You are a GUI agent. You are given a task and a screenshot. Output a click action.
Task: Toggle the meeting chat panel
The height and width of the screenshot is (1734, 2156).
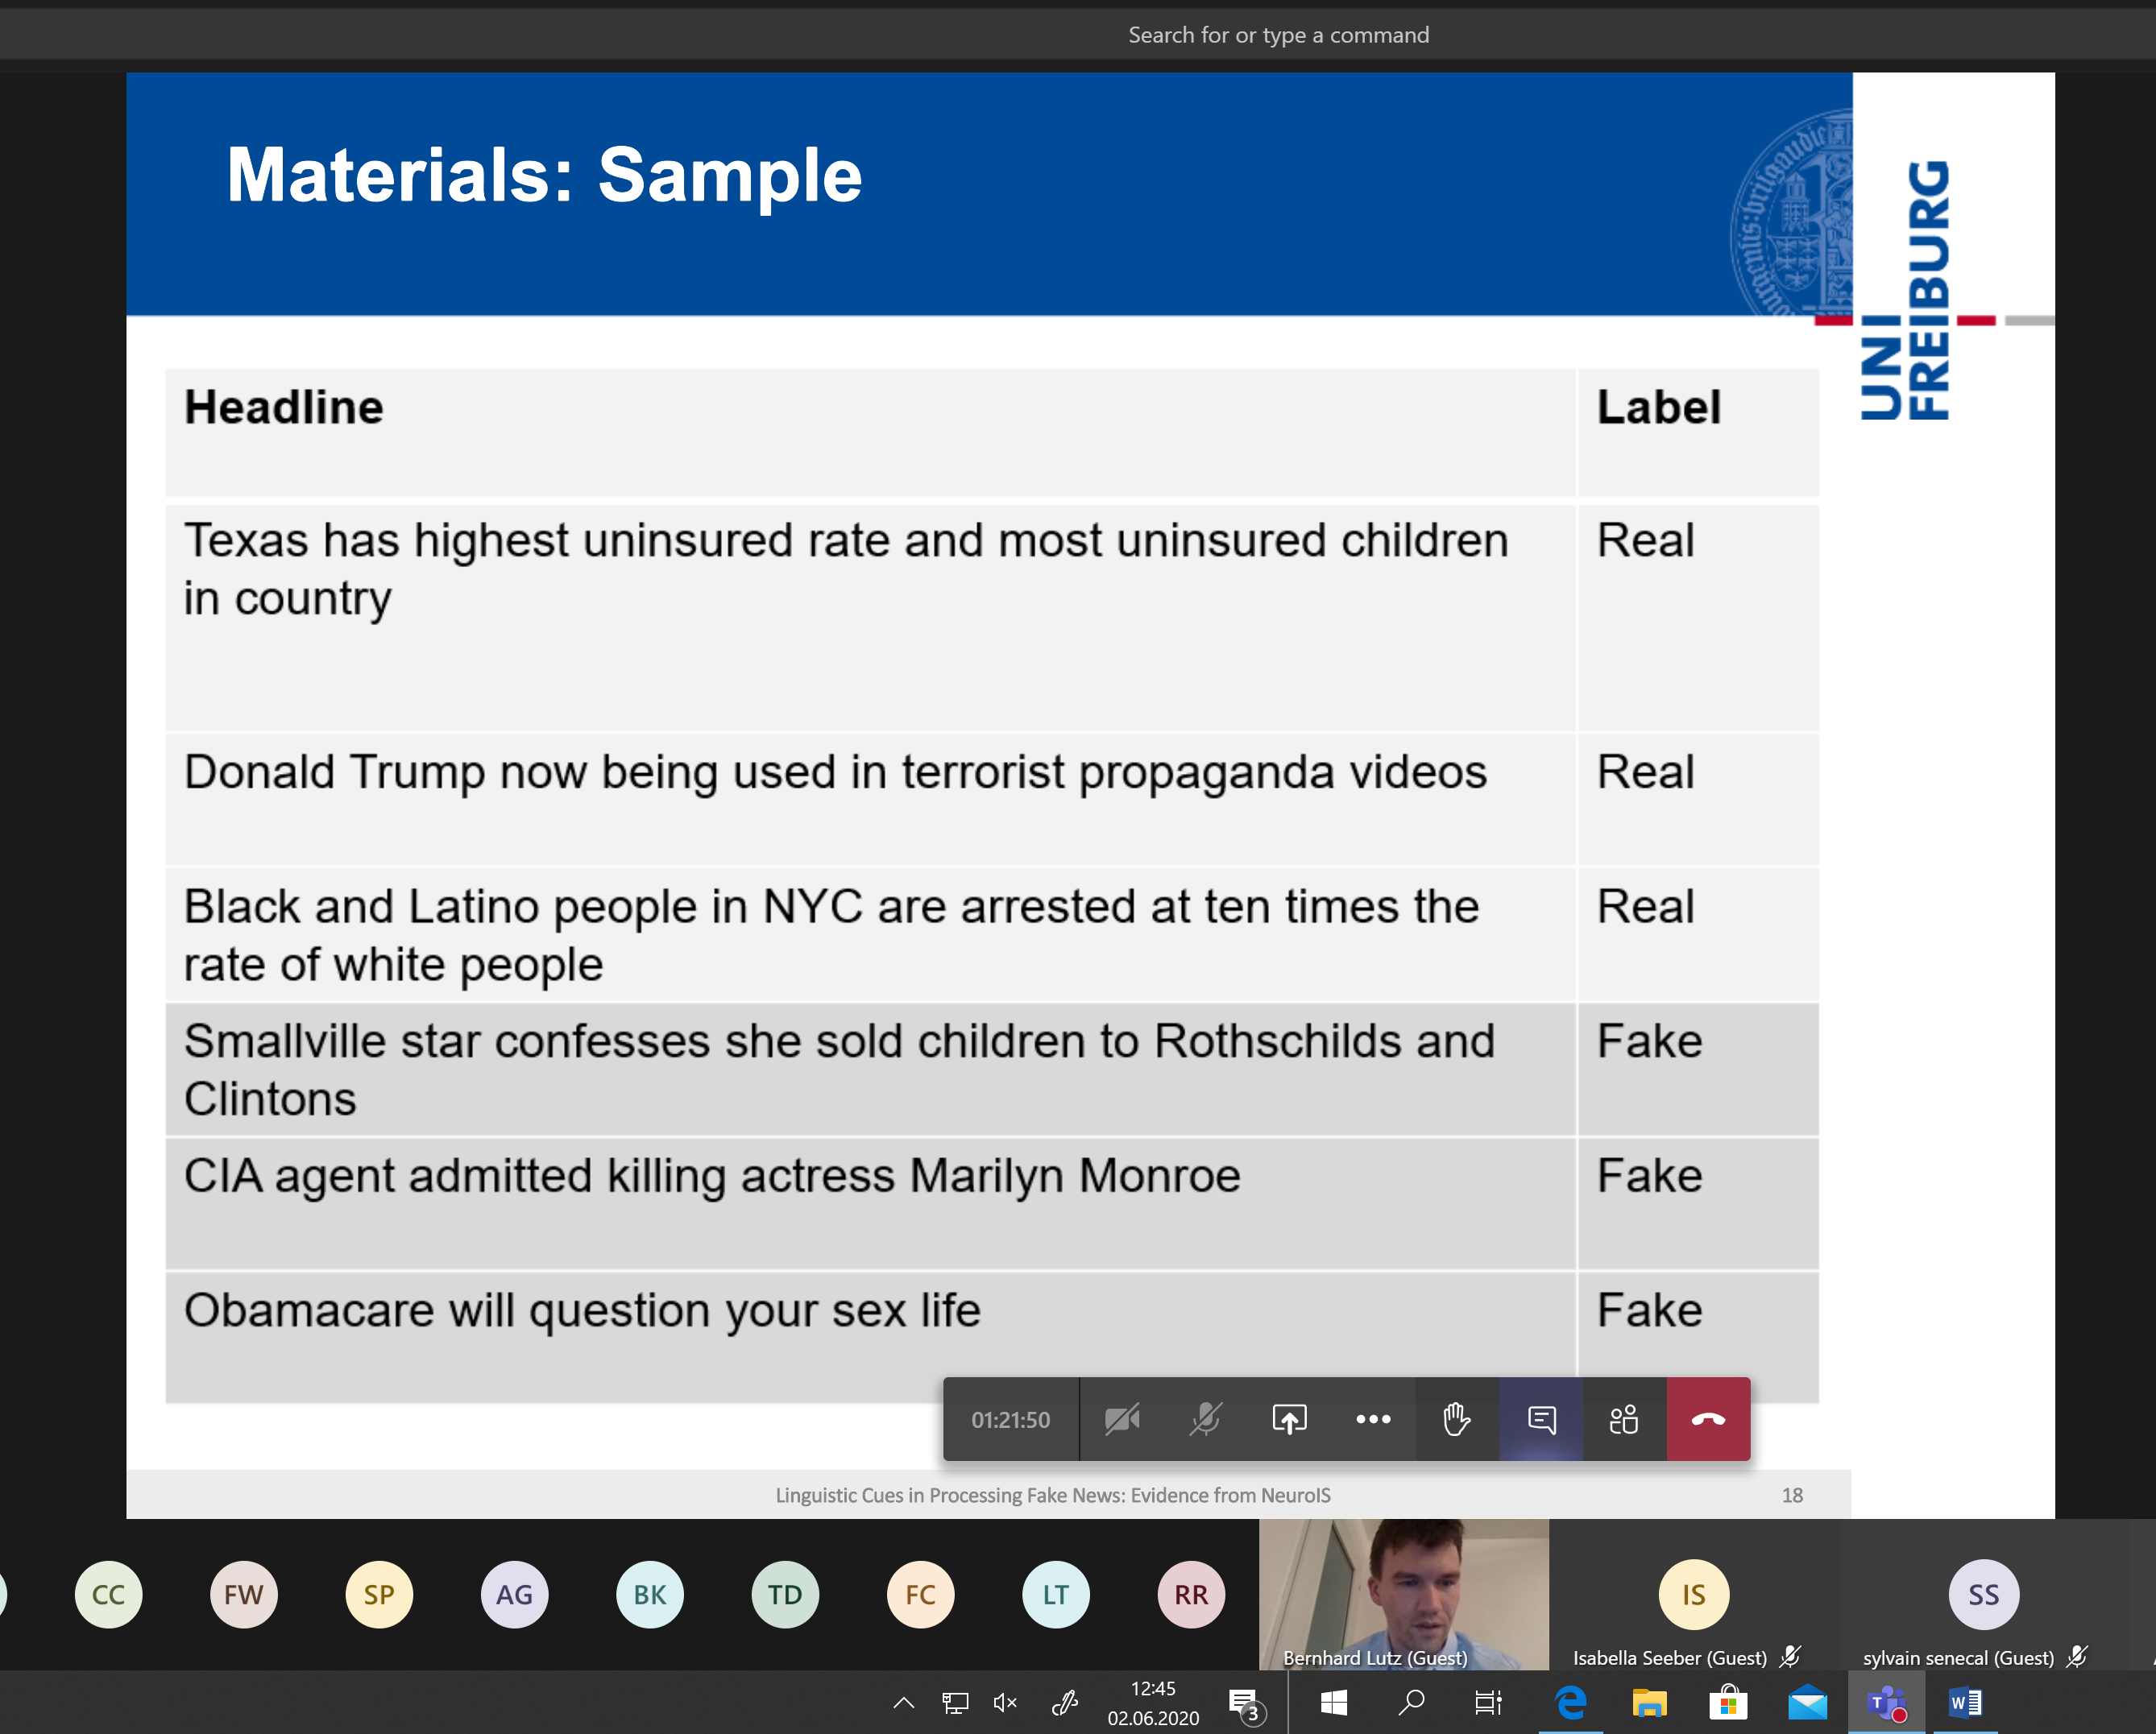(x=1541, y=1419)
